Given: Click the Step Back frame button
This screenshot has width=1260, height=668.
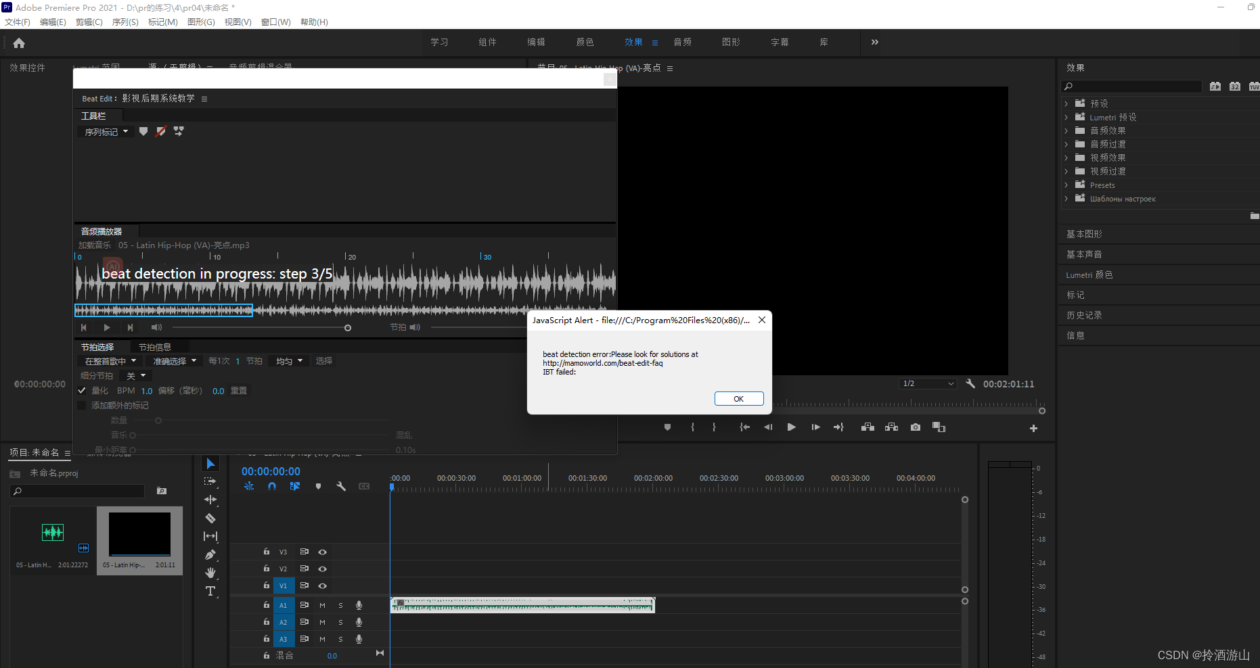Looking at the screenshot, I should coord(768,427).
